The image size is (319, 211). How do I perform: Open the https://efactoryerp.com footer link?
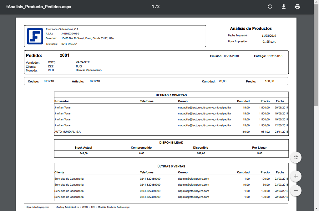pos(37,207)
